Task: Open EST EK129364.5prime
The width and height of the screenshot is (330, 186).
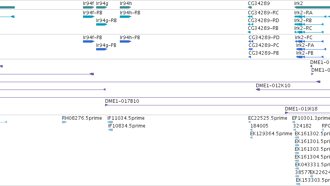Action: [x=251, y=138]
